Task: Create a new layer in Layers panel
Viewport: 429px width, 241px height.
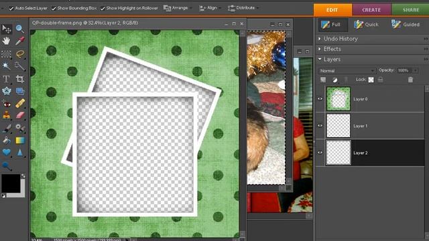Action: (323, 80)
